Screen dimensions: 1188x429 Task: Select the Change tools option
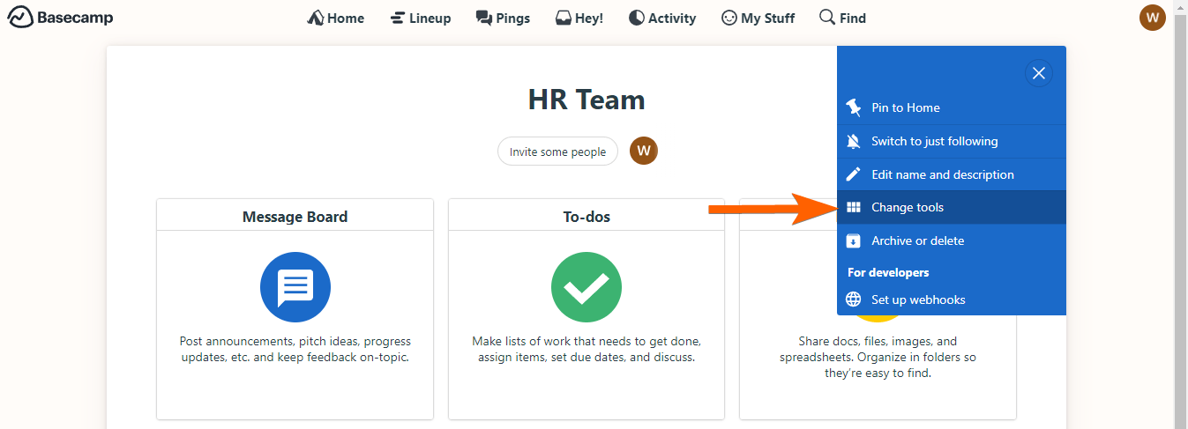(907, 208)
